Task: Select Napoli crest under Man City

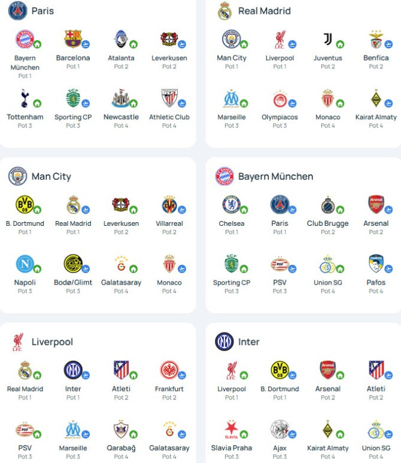Action: click(x=25, y=264)
